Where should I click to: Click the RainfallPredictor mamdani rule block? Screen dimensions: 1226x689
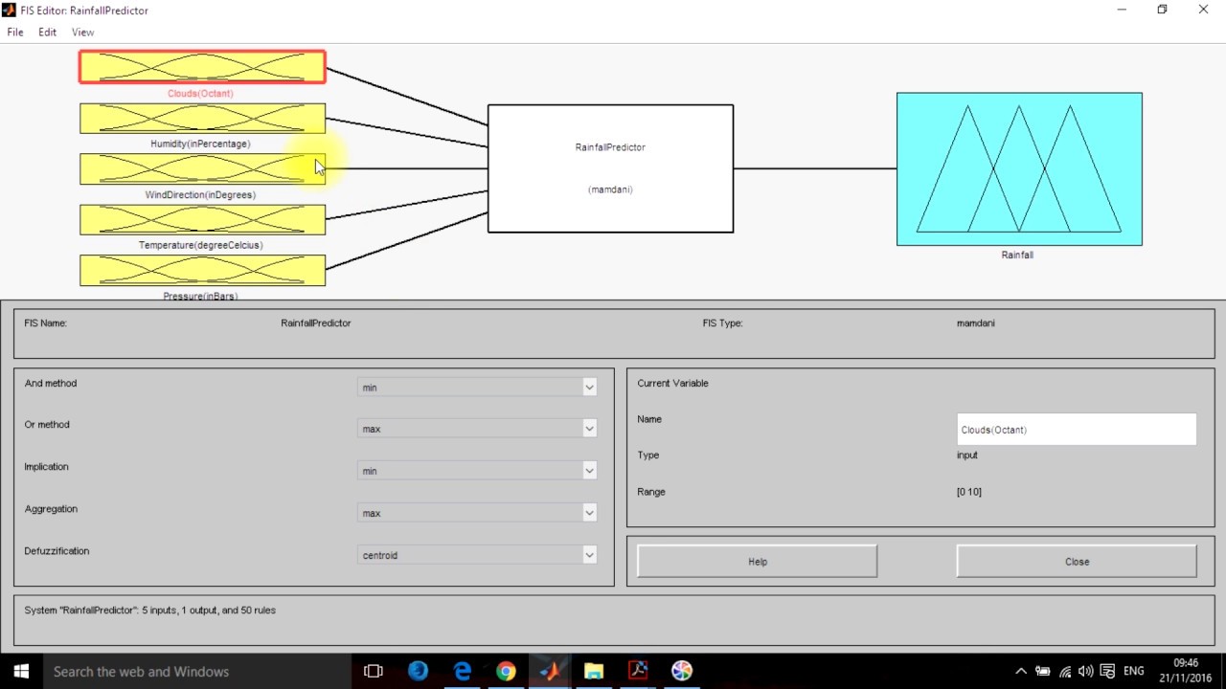tap(610, 168)
